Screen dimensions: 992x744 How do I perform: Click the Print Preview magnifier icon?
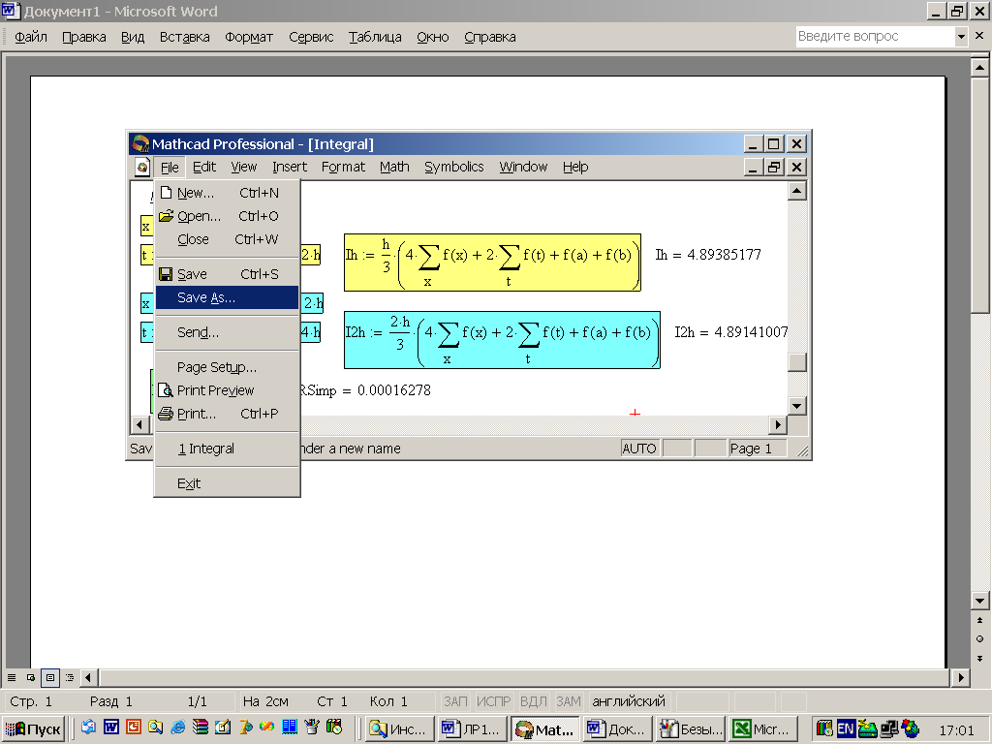click(166, 390)
